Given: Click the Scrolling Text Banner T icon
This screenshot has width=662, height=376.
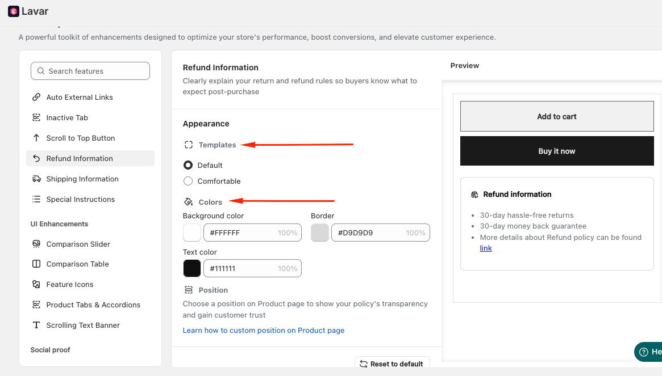Looking at the screenshot, I should click(36, 325).
